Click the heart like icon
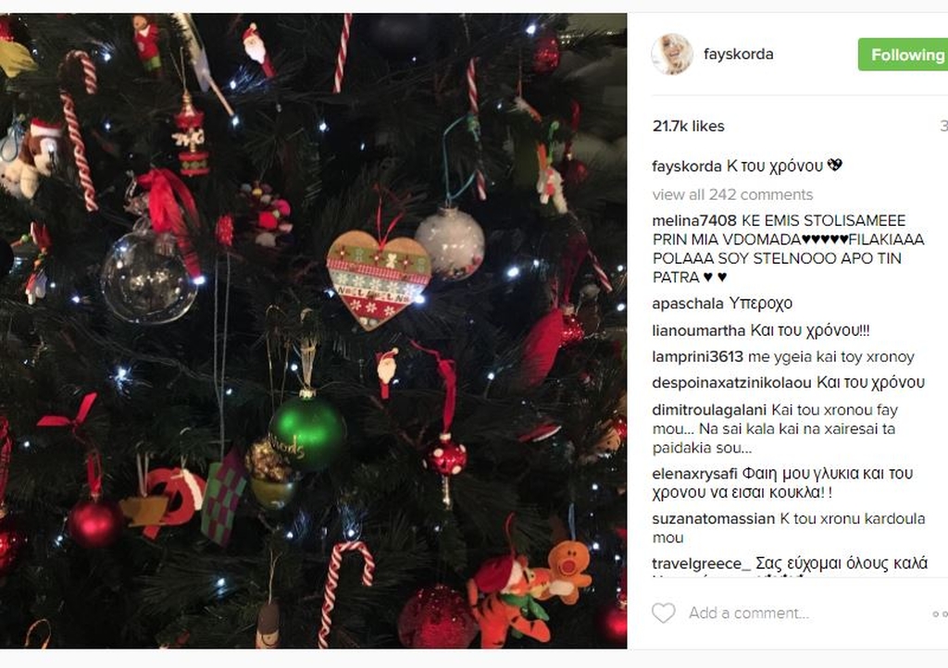 pos(663,613)
